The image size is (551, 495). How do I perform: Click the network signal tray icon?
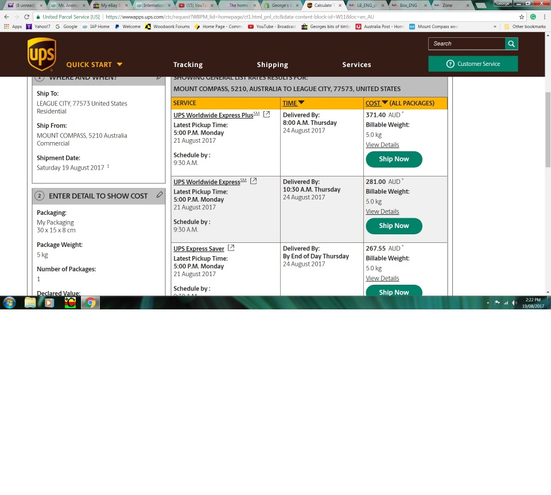[506, 302]
